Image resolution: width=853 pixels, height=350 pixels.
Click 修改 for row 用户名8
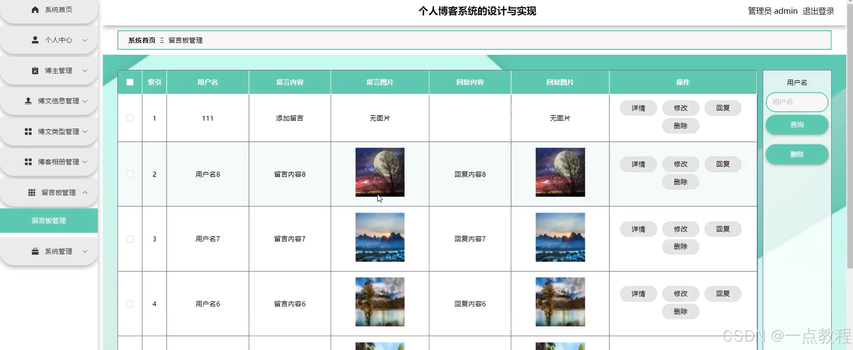click(x=681, y=164)
